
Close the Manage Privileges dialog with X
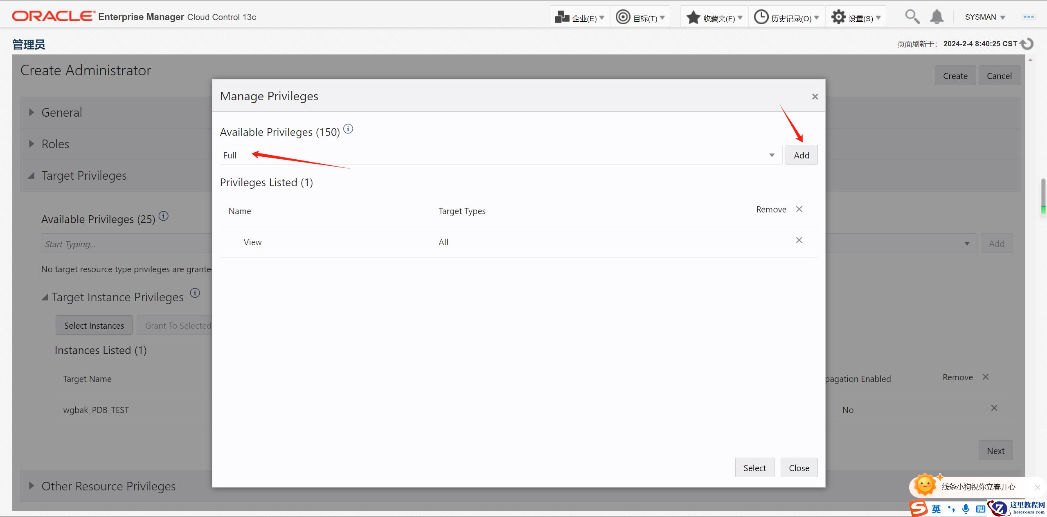pos(815,97)
